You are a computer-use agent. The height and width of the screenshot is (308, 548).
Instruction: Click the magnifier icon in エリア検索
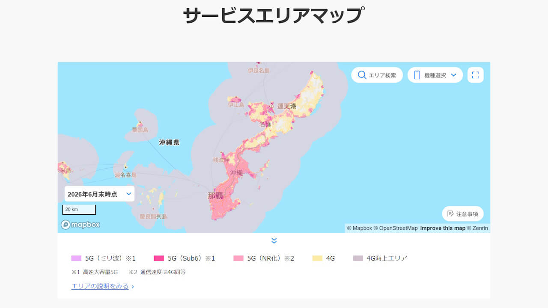362,75
